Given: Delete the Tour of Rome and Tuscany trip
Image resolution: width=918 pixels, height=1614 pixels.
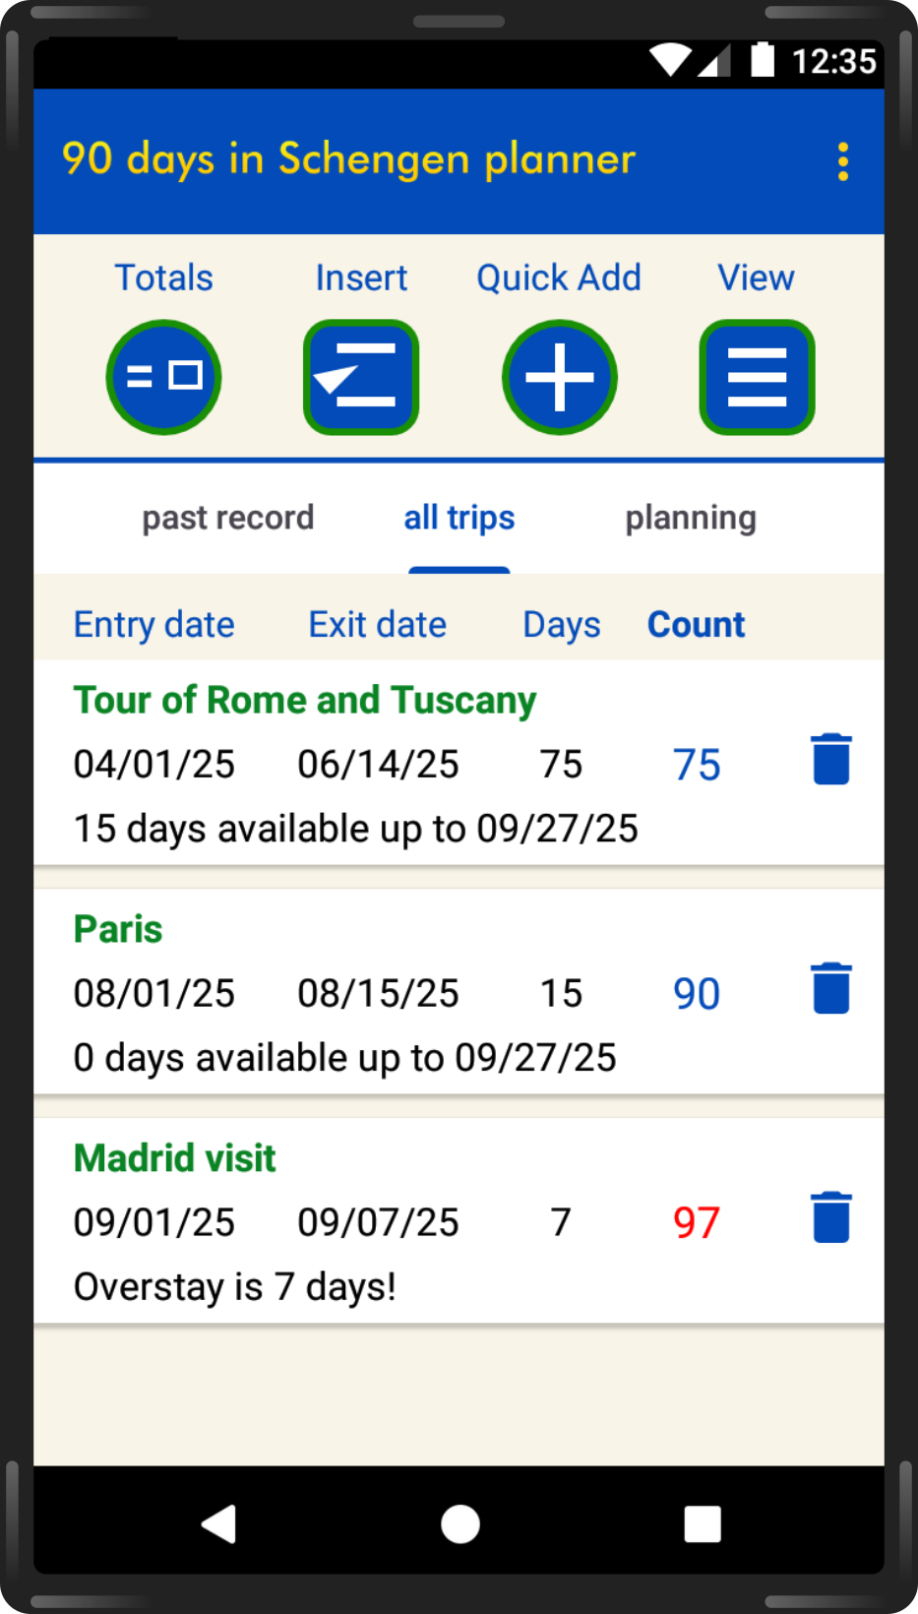Looking at the screenshot, I should 830,759.
